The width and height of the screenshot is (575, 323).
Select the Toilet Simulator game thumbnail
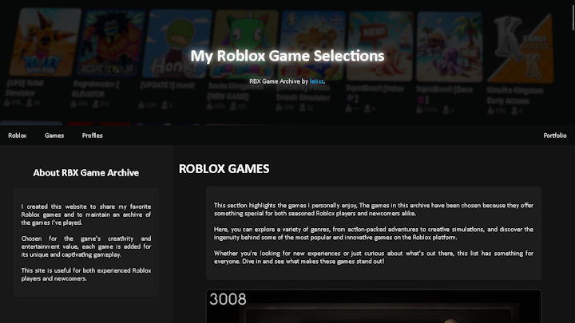tap(45, 42)
